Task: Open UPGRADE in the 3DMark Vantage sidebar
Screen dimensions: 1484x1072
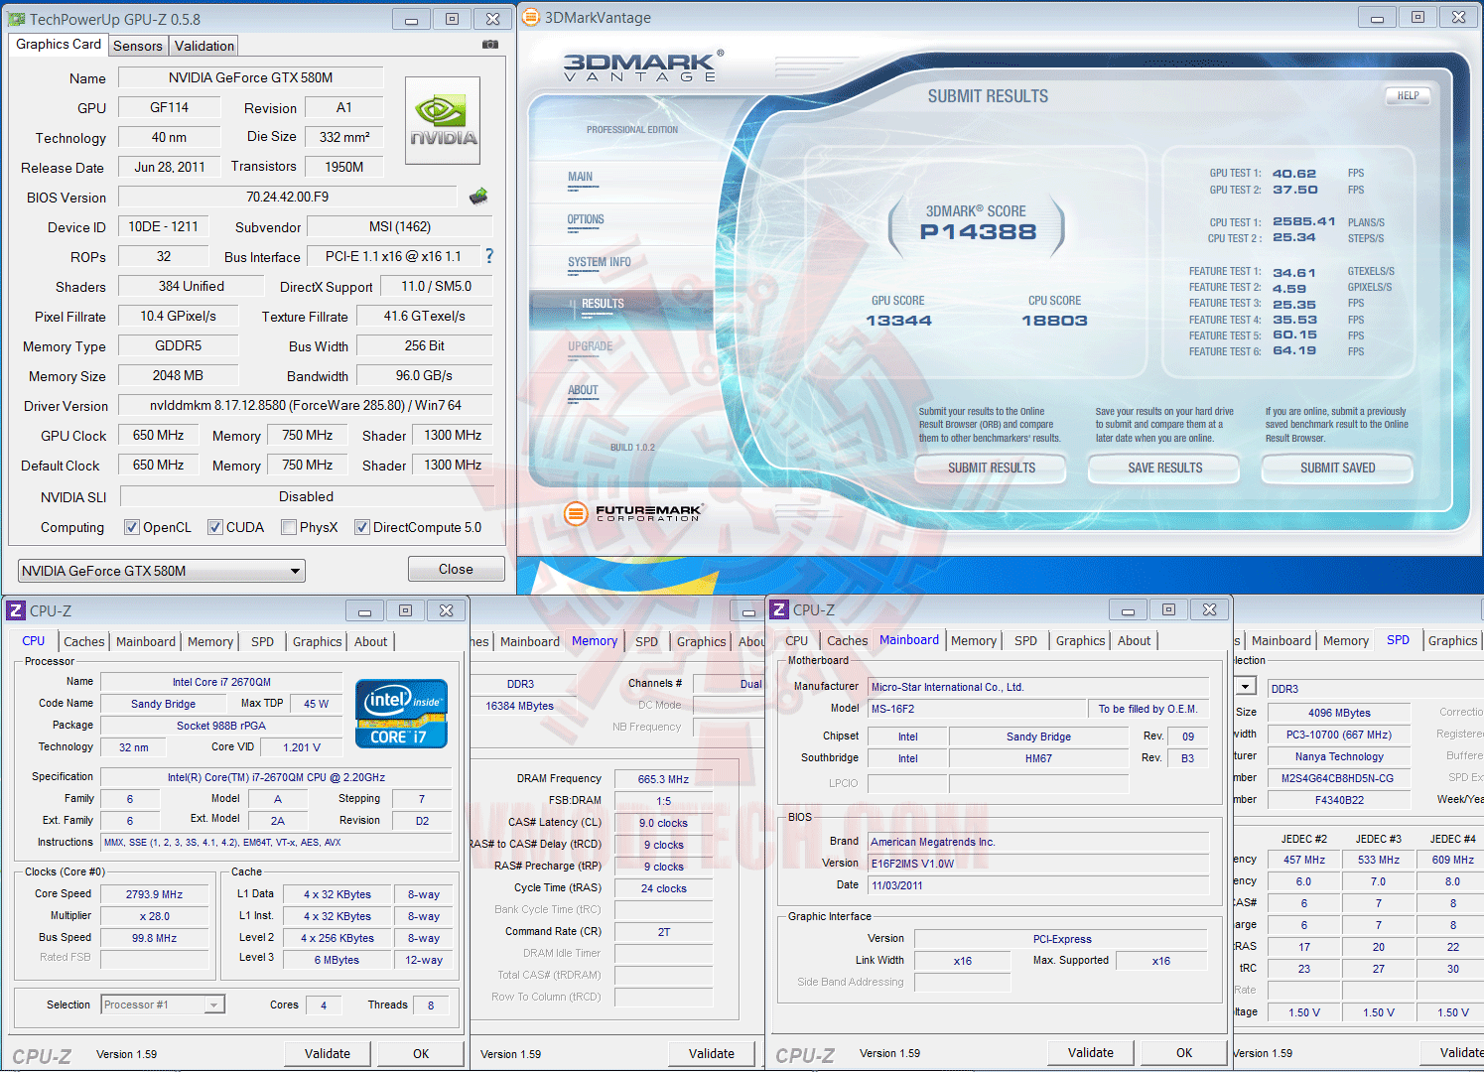Action: pyautogui.click(x=591, y=347)
